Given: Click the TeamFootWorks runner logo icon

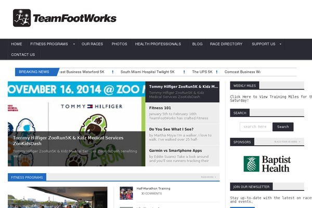Looking at the screenshot, I should point(22,18).
